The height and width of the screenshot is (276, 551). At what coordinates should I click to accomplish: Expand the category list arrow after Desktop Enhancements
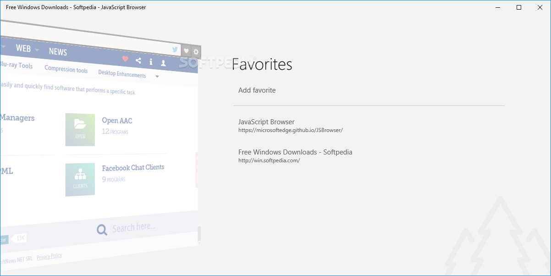point(157,76)
